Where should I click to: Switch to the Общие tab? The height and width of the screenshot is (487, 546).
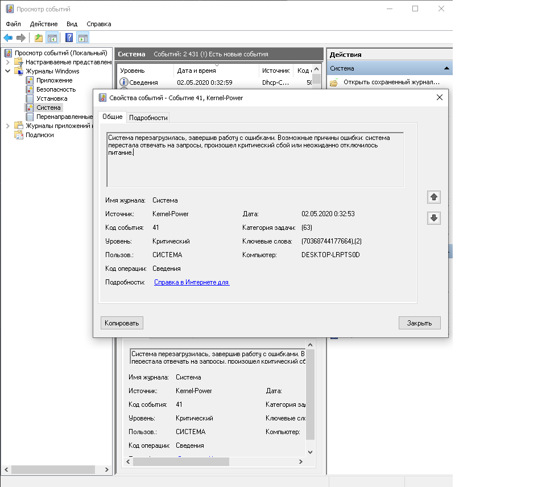point(112,117)
